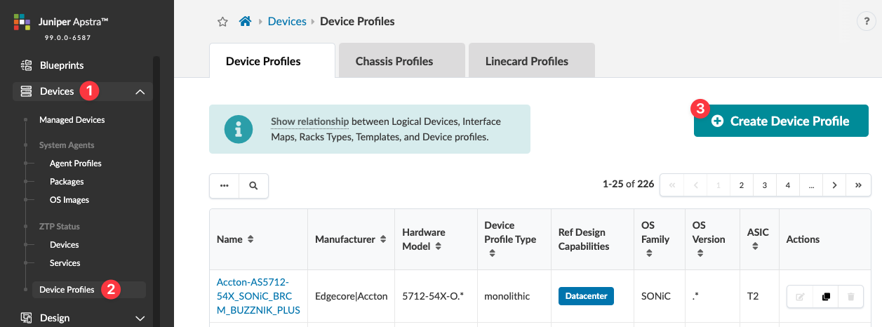The height and width of the screenshot is (327, 882).
Task: Switch to the Linecard Profiles tab
Action: click(x=526, y=61)
